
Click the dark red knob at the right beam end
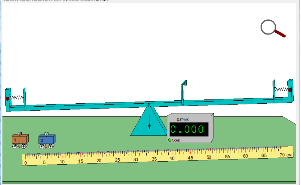(290, 90)
